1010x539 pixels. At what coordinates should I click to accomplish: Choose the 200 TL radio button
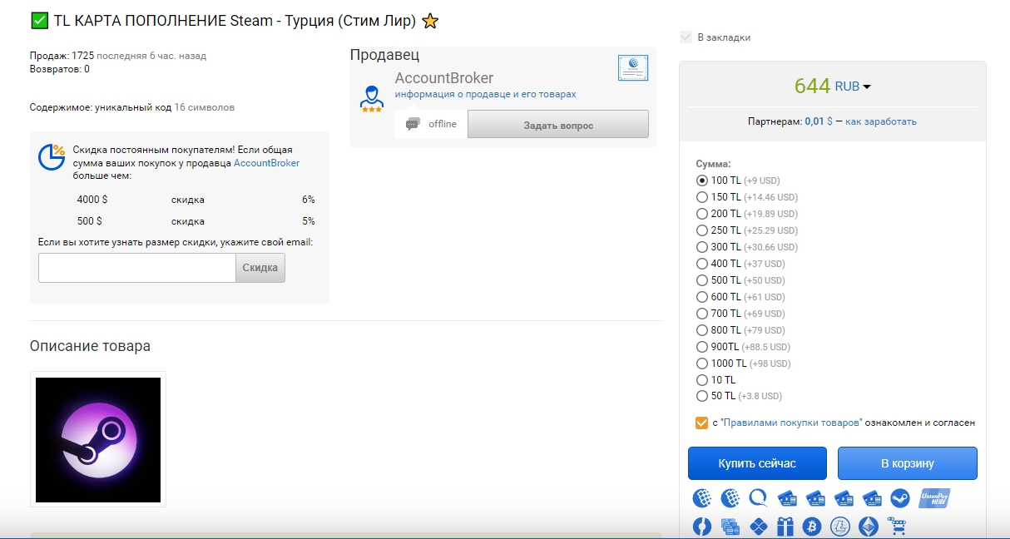coord(702,214)
